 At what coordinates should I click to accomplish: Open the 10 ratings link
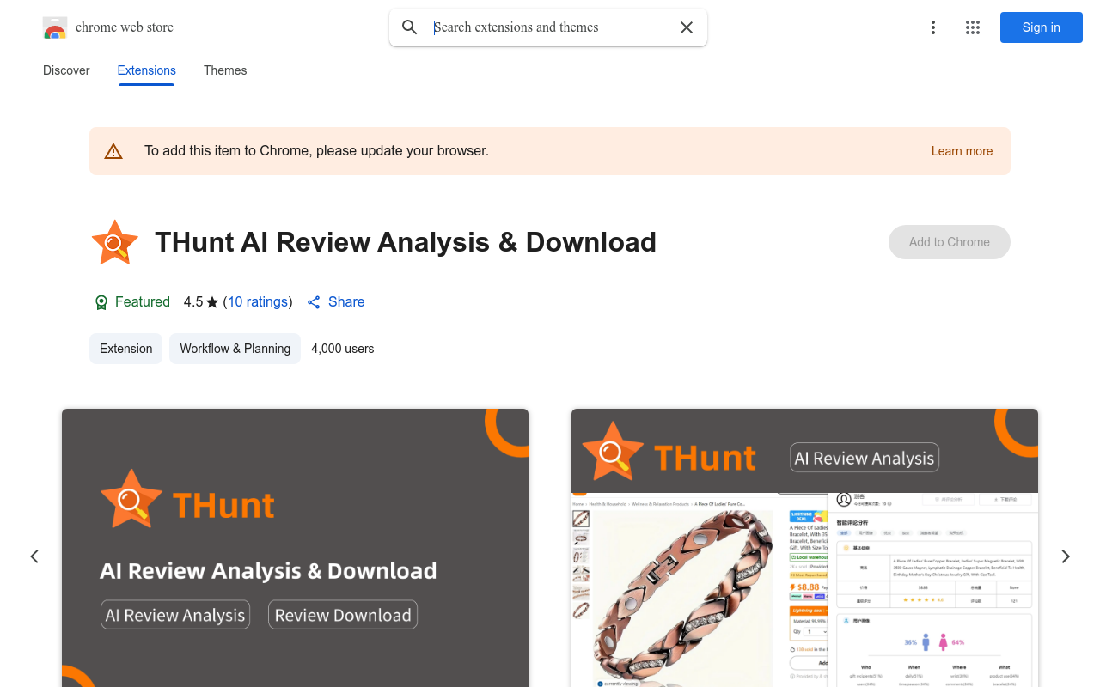pyautogui.click(x=258, y=302)
